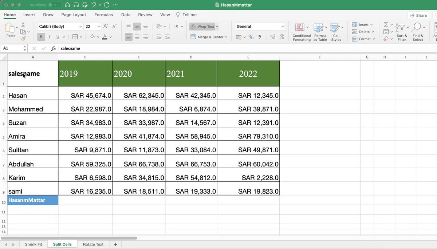
Task: Open the Page Layout tab
Action: [74, 15]
